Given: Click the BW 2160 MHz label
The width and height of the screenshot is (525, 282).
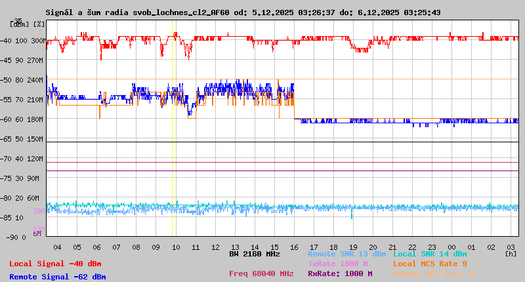Looking at the screenshot, I should (255, 254).
